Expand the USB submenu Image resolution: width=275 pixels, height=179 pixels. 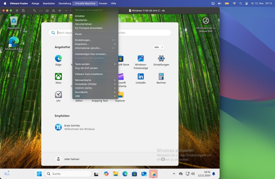pos(95,96)
